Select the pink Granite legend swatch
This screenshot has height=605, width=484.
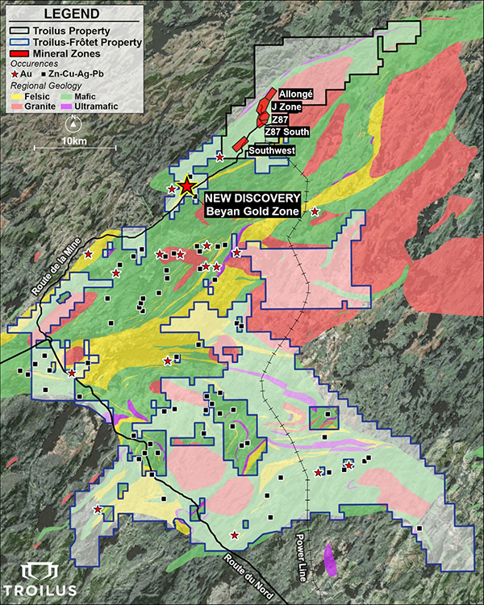click(x=14, y=106)
